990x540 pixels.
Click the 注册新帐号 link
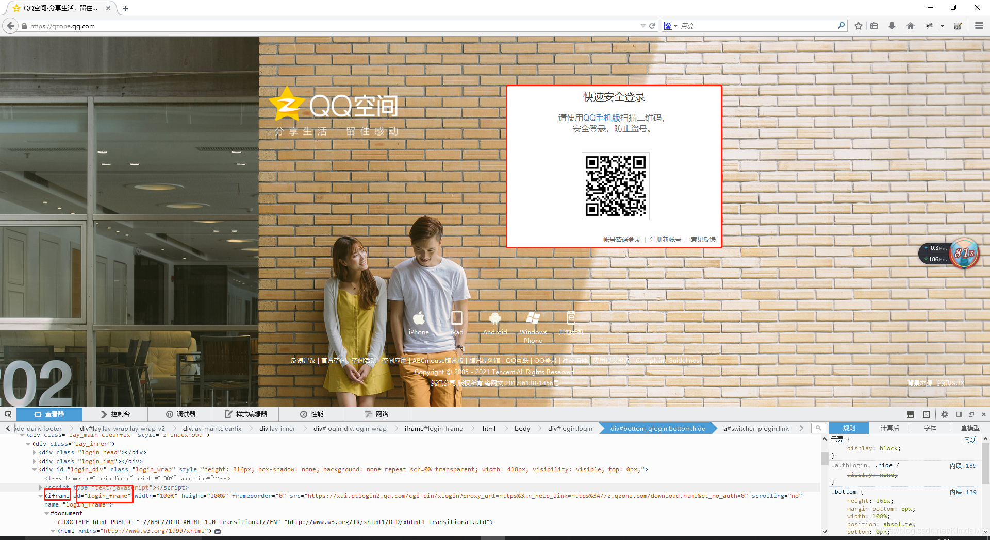tap(665, 240)
